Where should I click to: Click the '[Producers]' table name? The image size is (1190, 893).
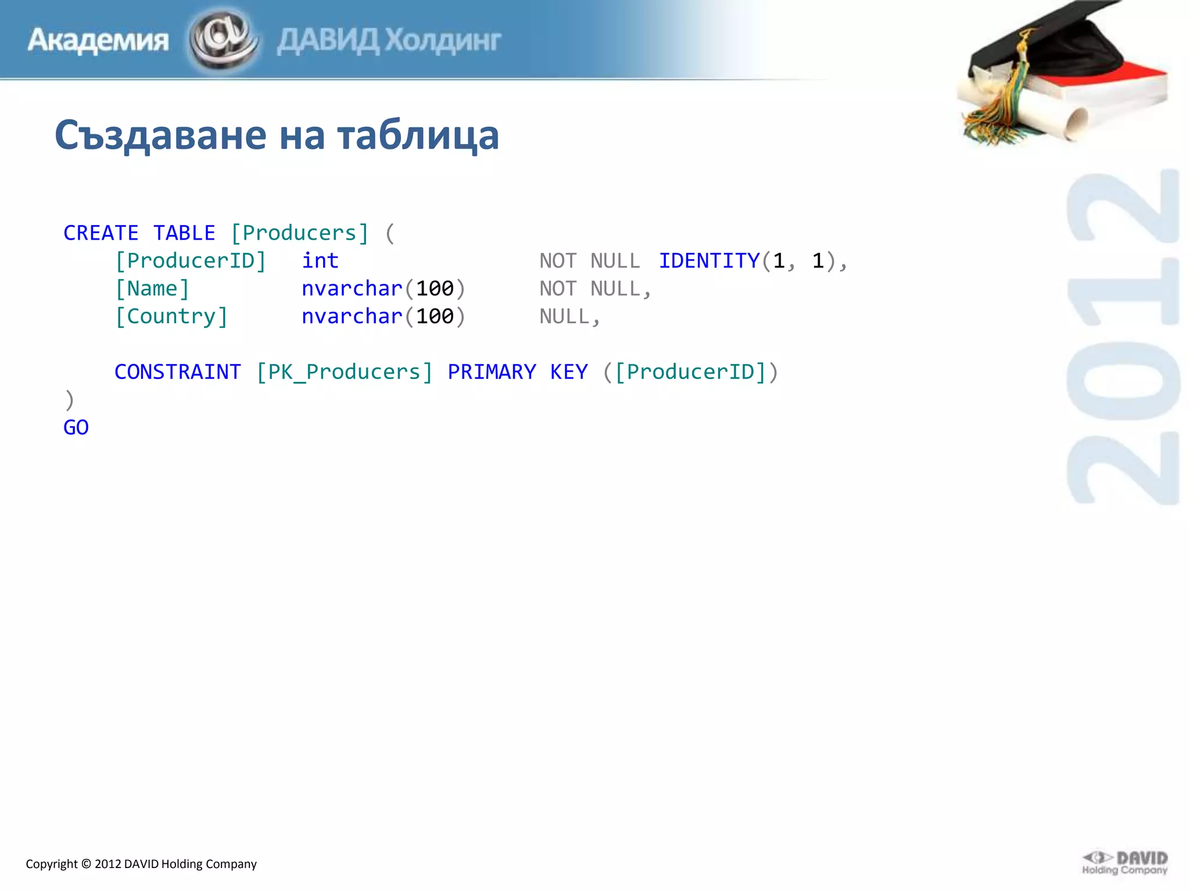pyautogui.click(x=300, y=233)
